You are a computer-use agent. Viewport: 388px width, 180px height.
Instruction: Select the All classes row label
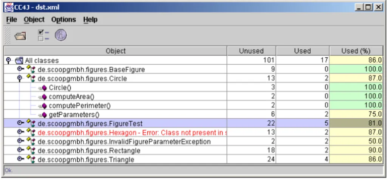point(42,61)
